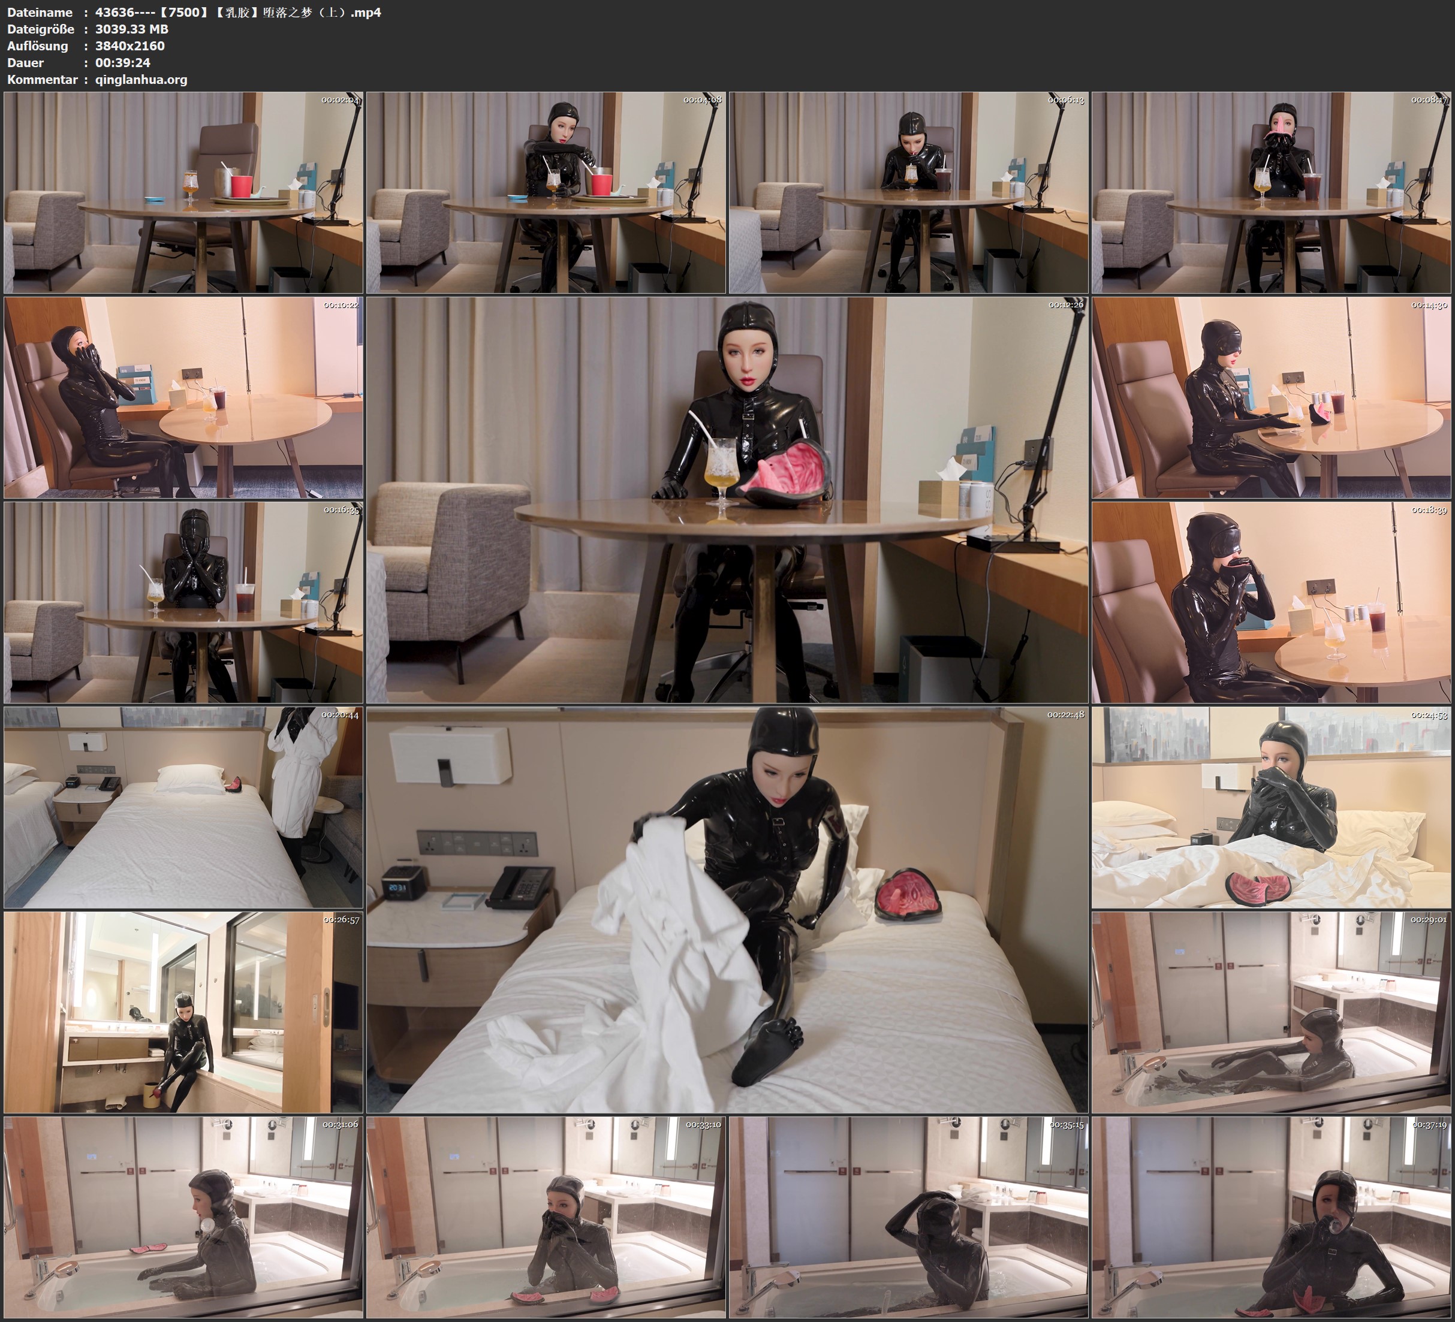Click the qinglanhua.org comment text
The height and width of the screenshot is (1322, 1455).
coord(141,79)
